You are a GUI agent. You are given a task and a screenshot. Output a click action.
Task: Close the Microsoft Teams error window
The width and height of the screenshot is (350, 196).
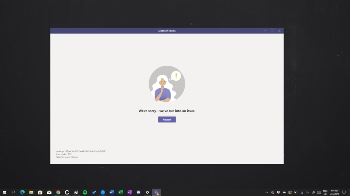click(x=279, y=31)
